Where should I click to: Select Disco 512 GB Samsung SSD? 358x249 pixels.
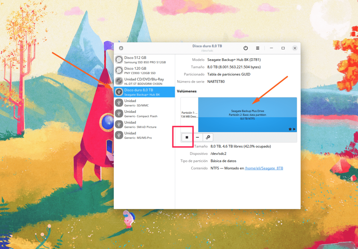point(144,60)
